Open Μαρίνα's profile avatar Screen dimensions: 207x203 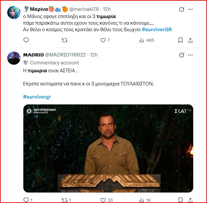(14, 12)
